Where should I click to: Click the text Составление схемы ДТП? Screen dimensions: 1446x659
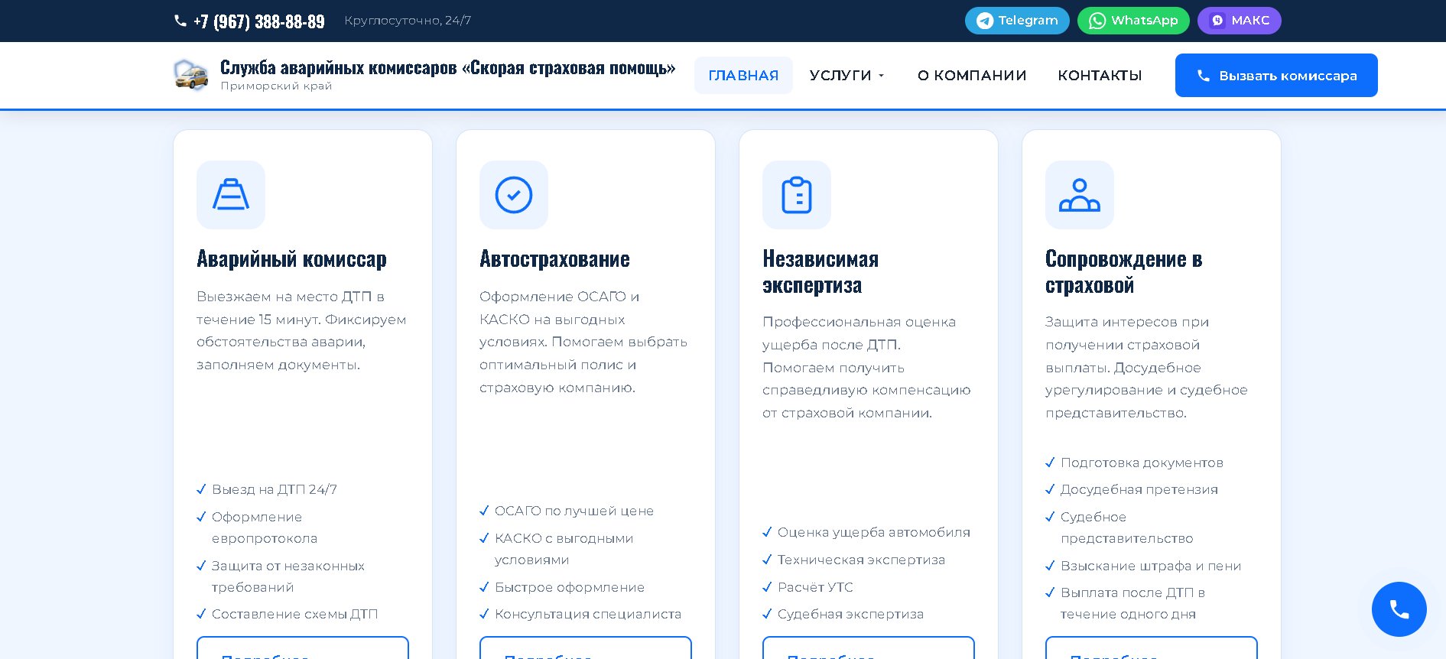(x=294, y=614)
